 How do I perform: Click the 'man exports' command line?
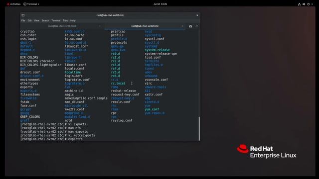[78, 132]
